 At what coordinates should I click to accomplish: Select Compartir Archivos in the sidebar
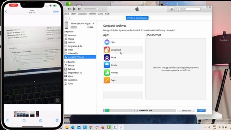(x=80, y=57)
